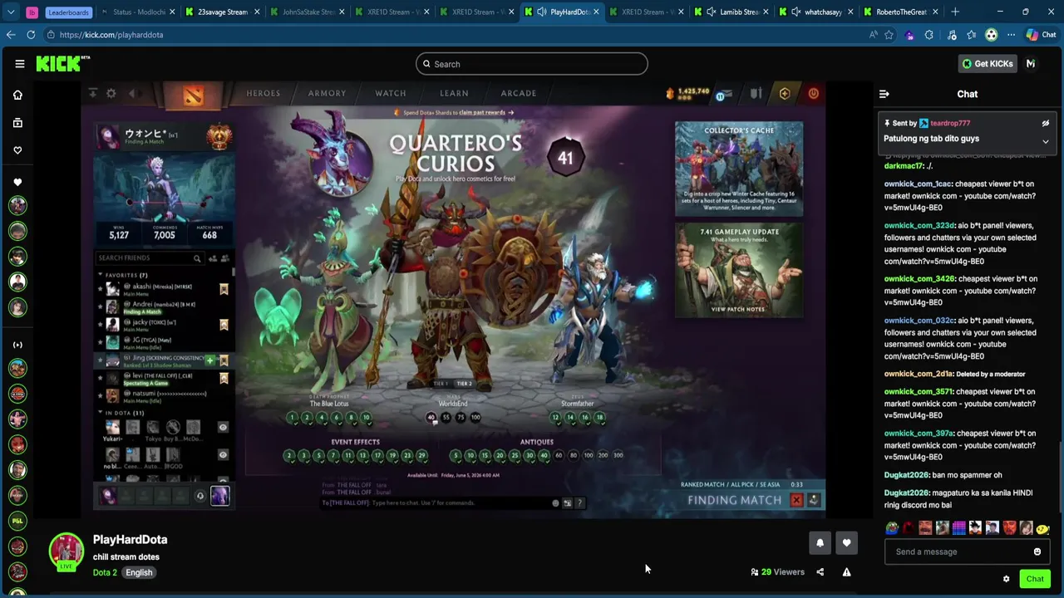Cancel Finding Match with red X
The width and height of the screenshot is (1064, 598).
tap(796, 500)
